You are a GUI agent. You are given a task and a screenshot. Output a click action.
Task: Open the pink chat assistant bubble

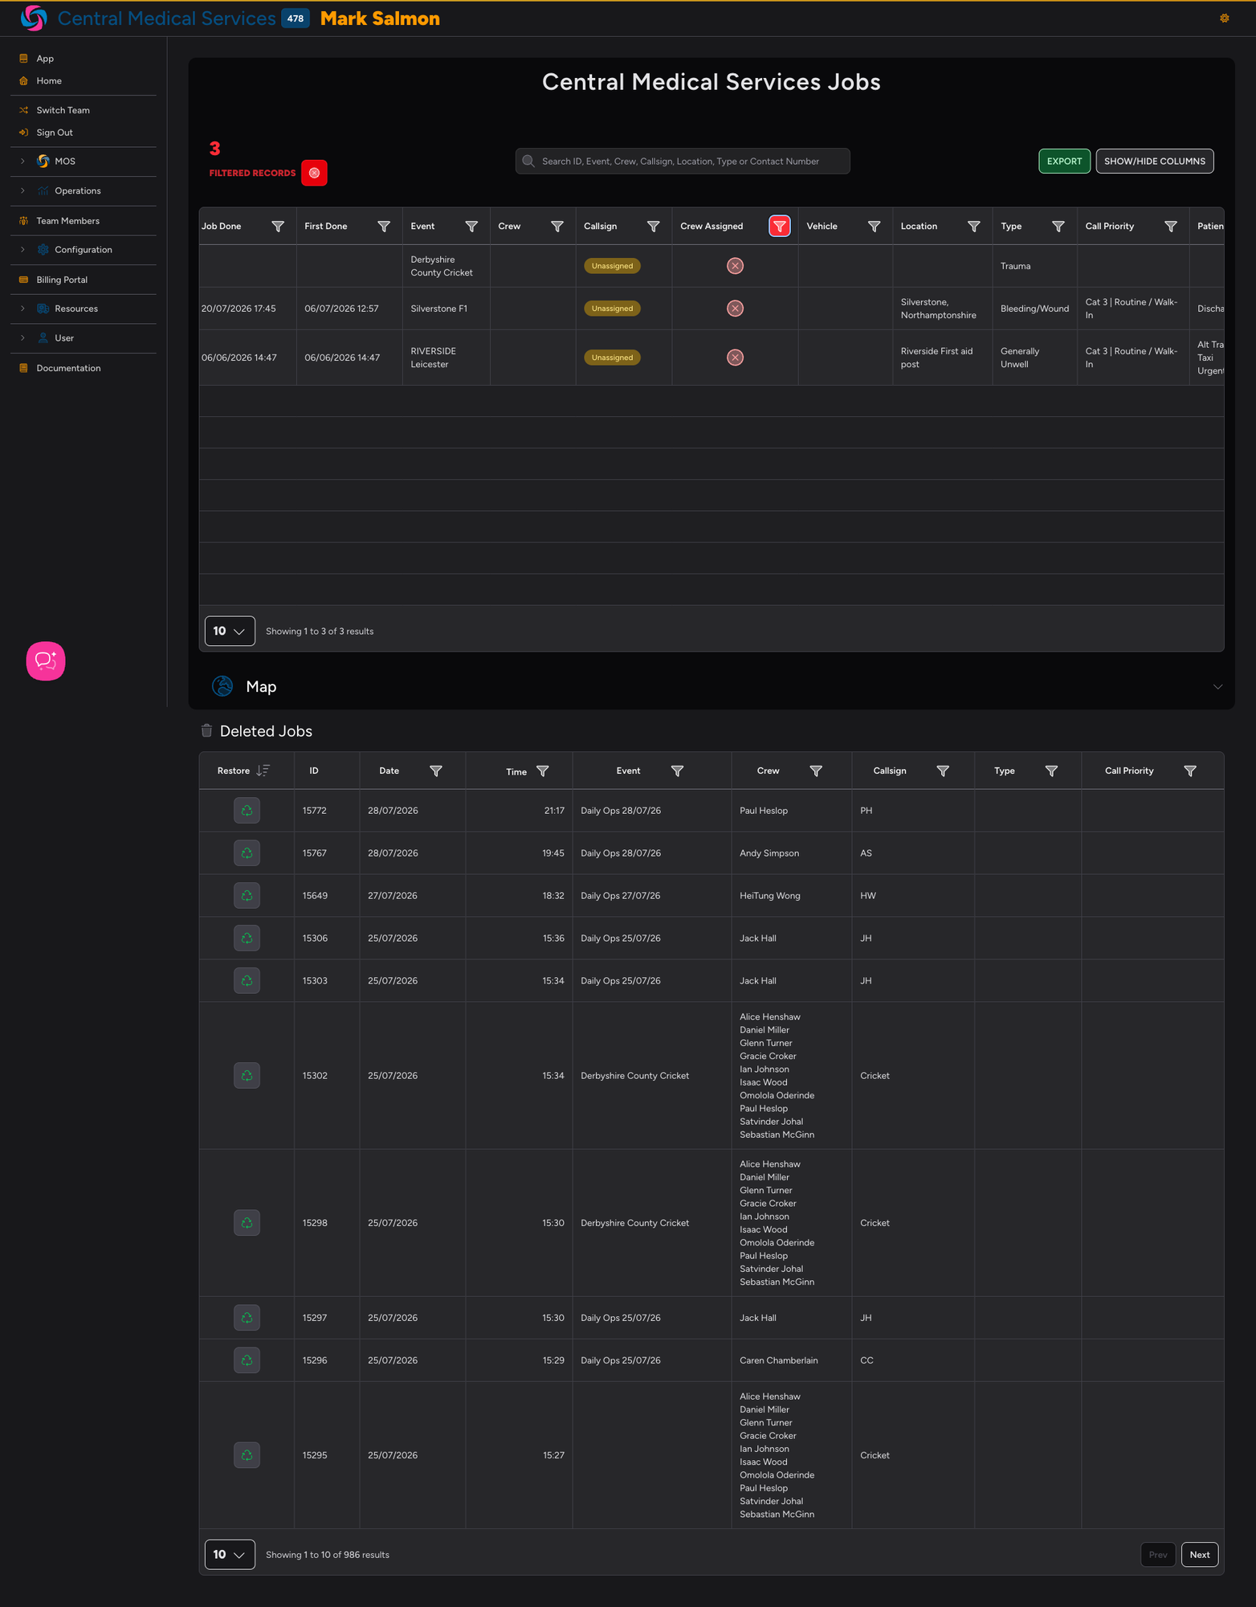pos(46,660)
